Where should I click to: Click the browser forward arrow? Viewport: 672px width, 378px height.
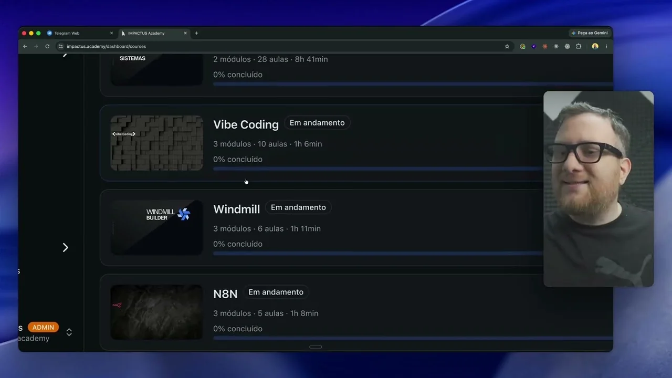click(x=36, y=46)
